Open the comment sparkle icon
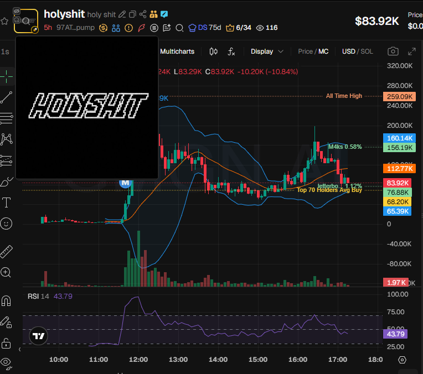The width and height of the screenshot is (423, 374). 167,28
